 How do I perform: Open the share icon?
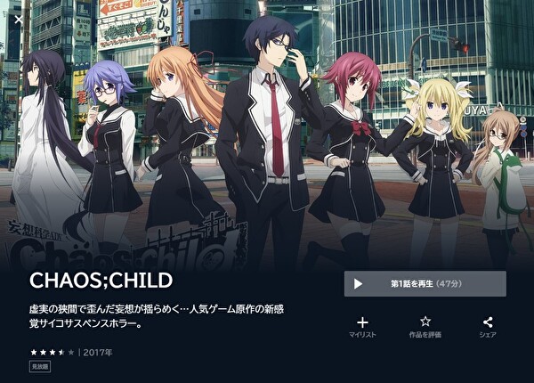488,322
